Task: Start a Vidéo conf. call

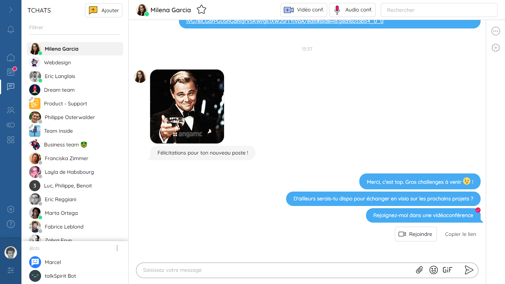Action: point(304,10)
